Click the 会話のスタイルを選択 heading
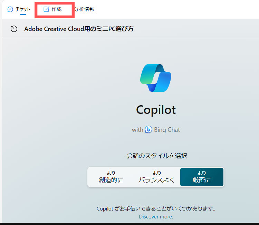This screenshot has height=225, width=259. click(x=156, y=156)
